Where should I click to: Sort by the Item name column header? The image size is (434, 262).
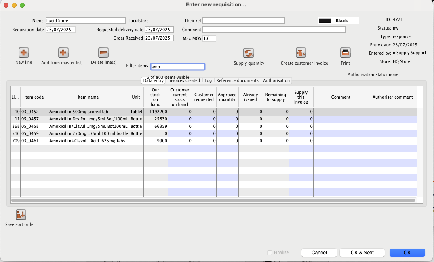(88, 97)
